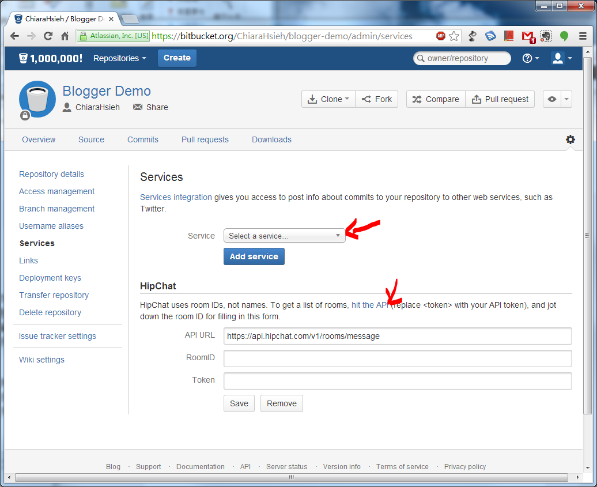Click the blue Create button
This screenshot has width=597, height=487.
pyautogui.click(x=177, y=58)
